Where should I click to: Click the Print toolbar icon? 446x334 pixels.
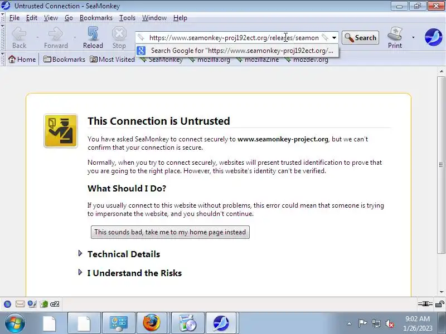click(395, 38)
